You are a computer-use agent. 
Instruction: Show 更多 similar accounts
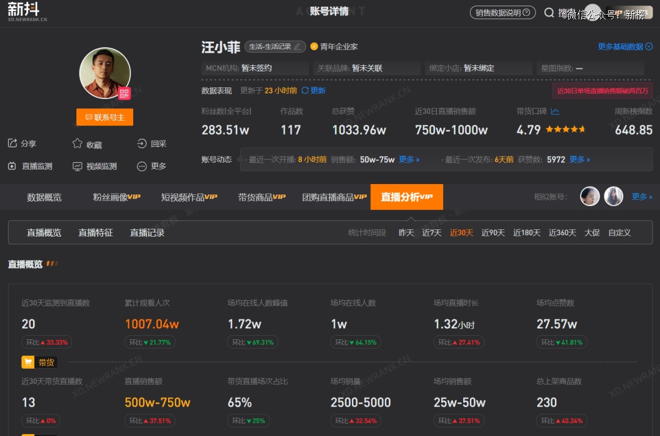click(x=642, y=197)
